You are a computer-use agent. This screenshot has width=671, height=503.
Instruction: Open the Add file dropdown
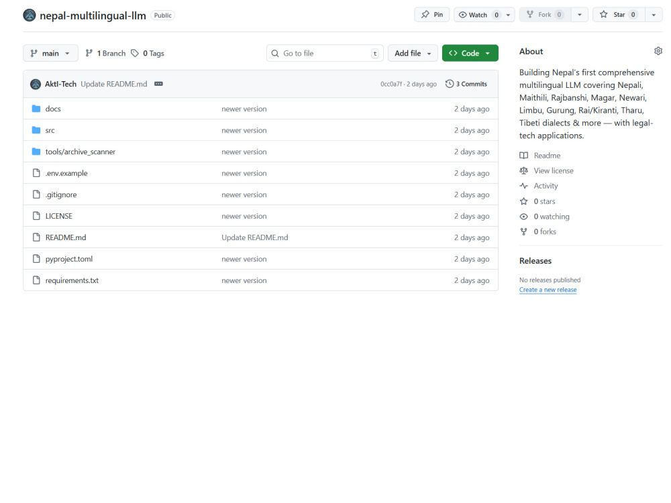[413, 53]
